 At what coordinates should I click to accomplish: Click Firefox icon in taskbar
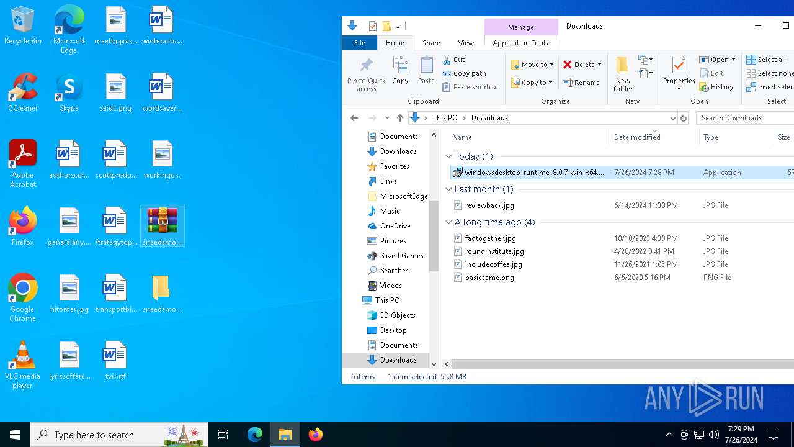[315, 435]
